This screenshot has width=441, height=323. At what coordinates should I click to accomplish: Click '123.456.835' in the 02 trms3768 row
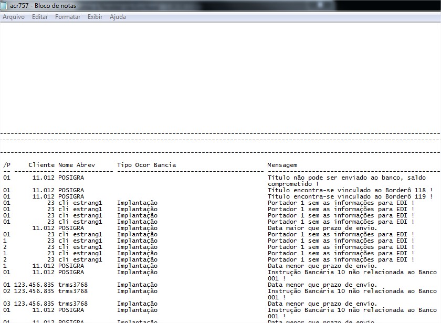tap(34, 291)
